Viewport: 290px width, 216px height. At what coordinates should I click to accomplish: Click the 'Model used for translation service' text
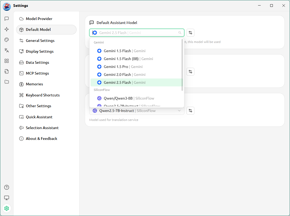coord(114,120)
